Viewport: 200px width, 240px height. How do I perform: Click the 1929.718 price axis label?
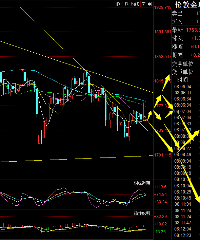(x=163, y=7)
